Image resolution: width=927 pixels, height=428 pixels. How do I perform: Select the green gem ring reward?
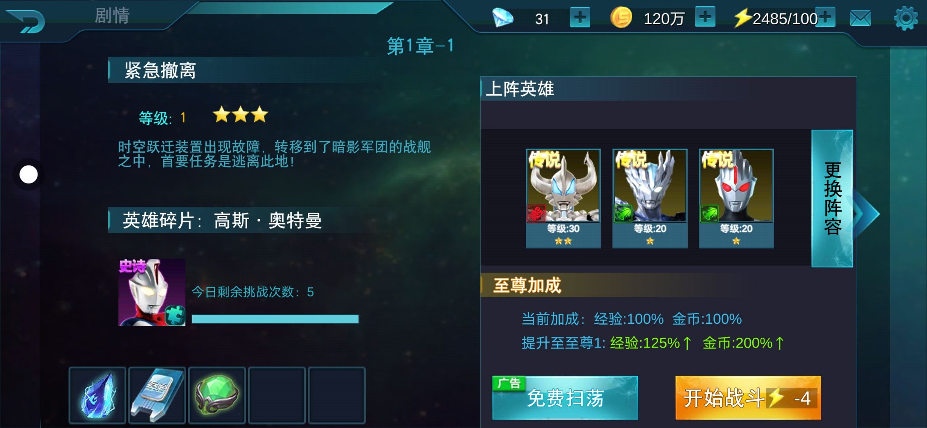(217, 395)
